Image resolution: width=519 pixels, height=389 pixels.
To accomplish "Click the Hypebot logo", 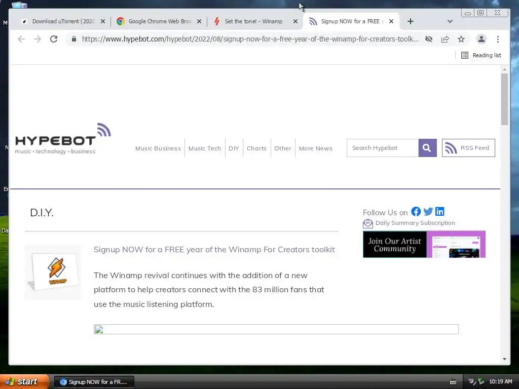I will coord(63,139).
